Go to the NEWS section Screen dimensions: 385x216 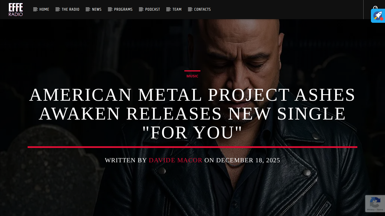click(97, 9)
